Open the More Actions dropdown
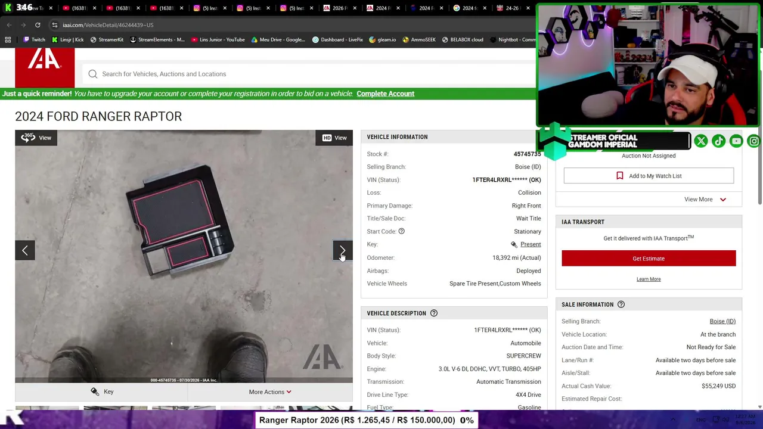The image size is (763, 429). (270, 392)
